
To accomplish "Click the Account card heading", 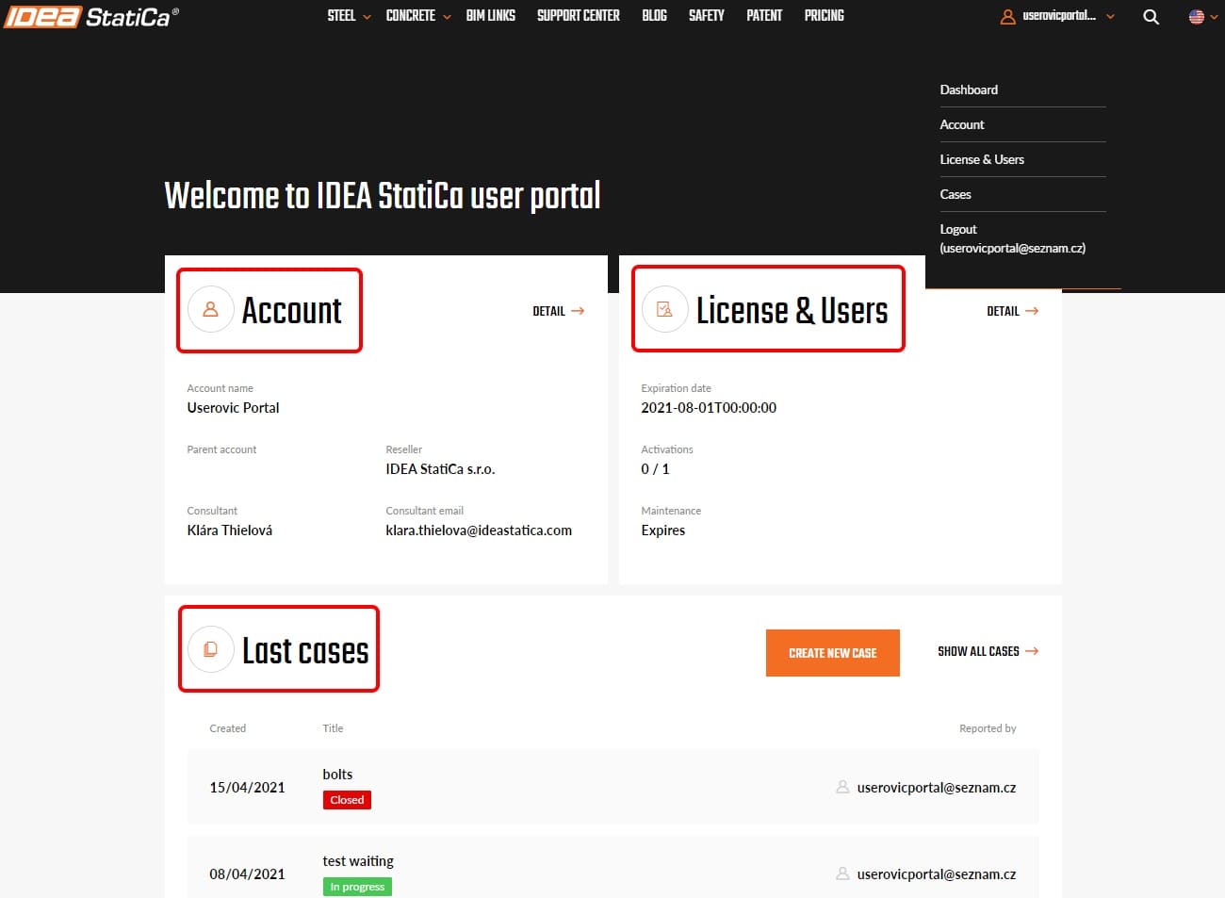I will 292,310.
